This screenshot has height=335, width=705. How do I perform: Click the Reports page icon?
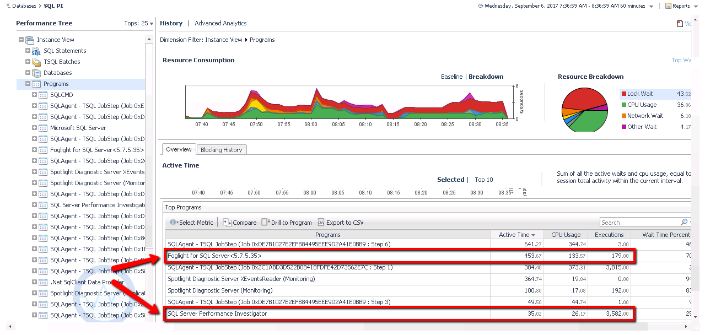669,6
